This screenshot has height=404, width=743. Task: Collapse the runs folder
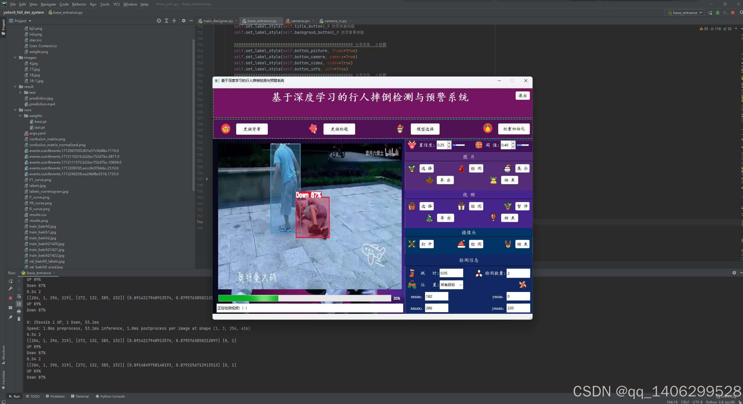[15, 110]
